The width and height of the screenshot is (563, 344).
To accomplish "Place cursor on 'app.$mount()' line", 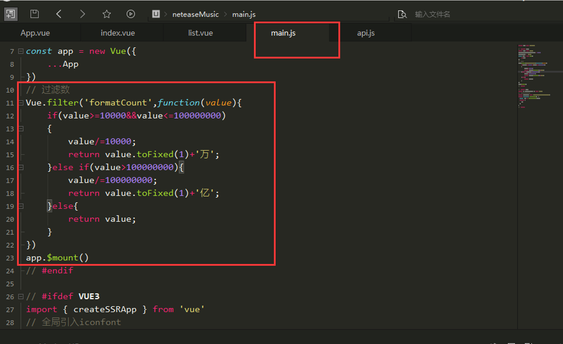I will [57, 258].
